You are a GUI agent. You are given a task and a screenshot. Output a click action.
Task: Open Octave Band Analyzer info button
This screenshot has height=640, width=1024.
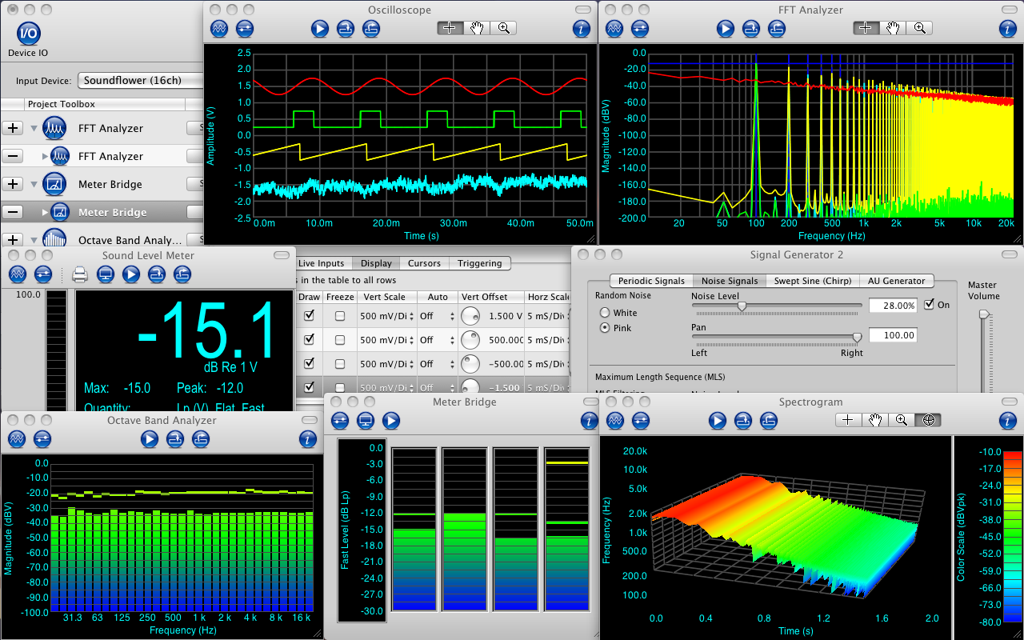[308, 438]
